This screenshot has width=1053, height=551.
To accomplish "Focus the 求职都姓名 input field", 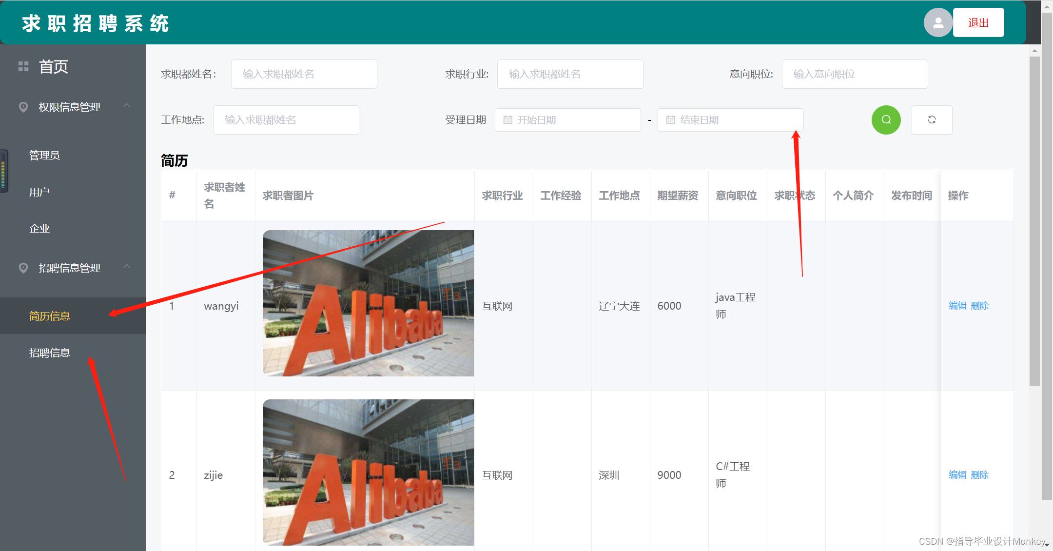I will click(304, 74).
